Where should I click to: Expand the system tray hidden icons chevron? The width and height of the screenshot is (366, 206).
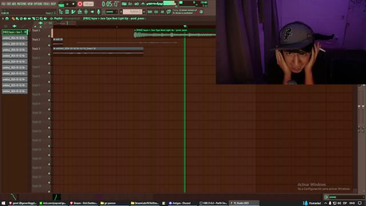tap(325, 203)
